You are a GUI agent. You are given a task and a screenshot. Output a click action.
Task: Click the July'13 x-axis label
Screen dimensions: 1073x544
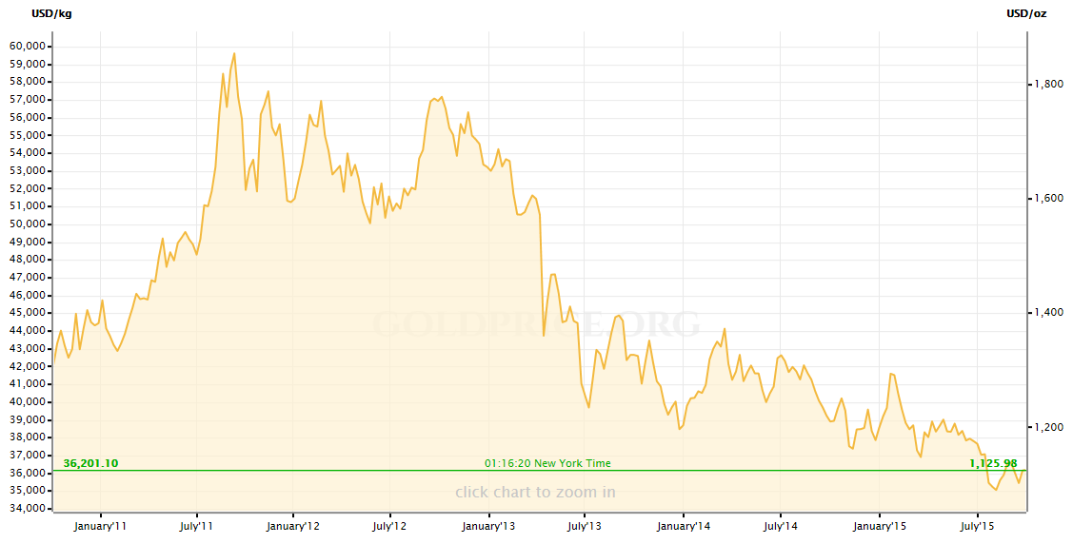tap(586, 526)
